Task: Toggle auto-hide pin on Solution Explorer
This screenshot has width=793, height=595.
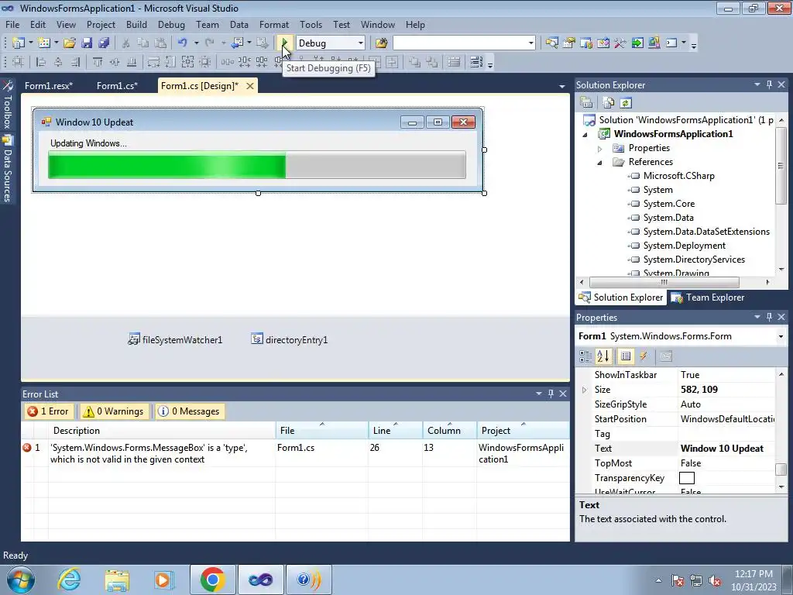Action: click(769, 85)
